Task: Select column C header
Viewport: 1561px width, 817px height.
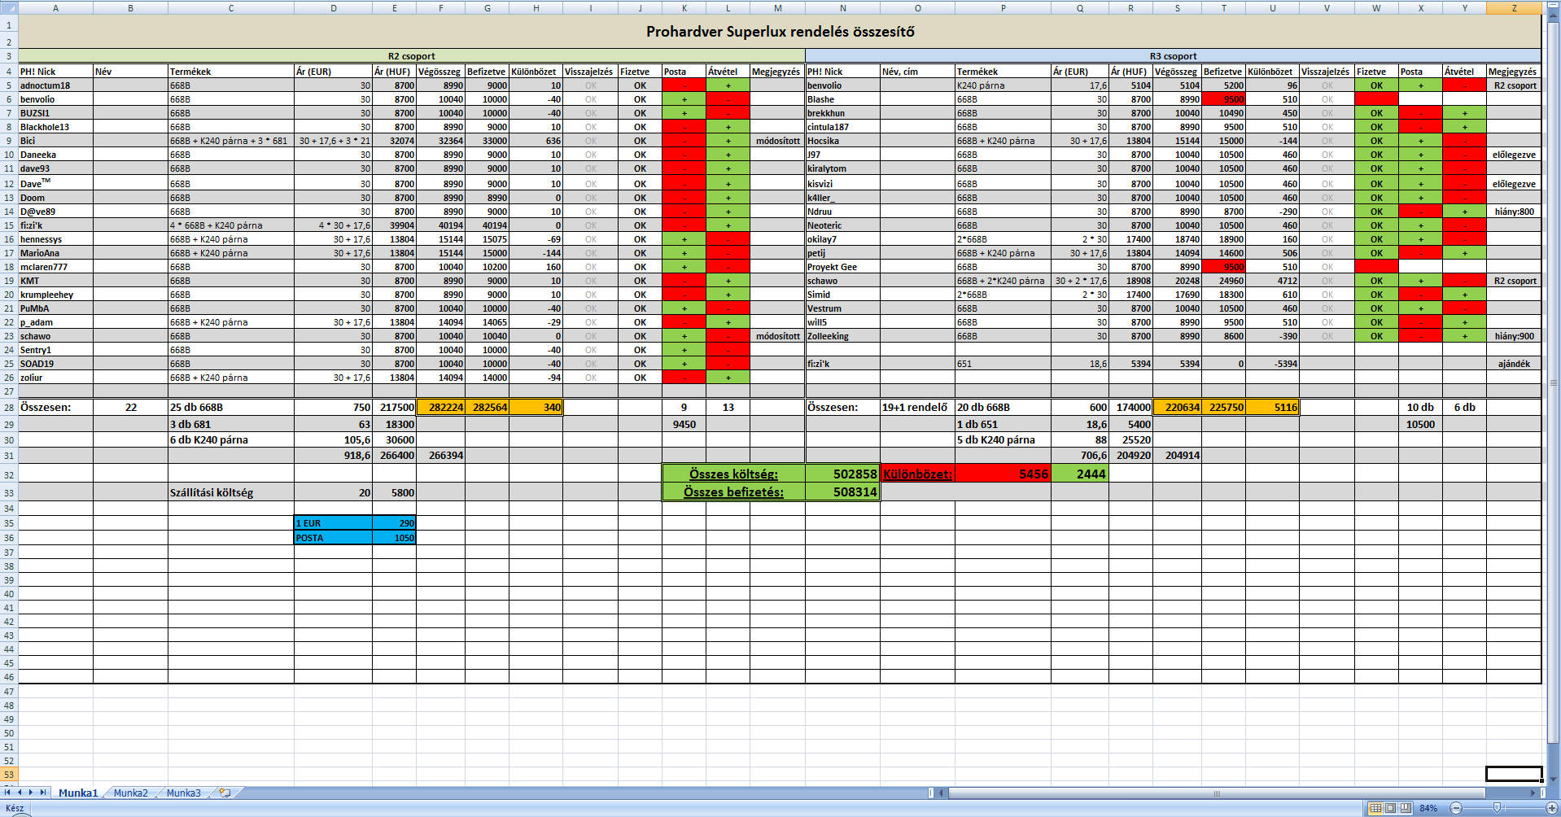Action: 231,8
